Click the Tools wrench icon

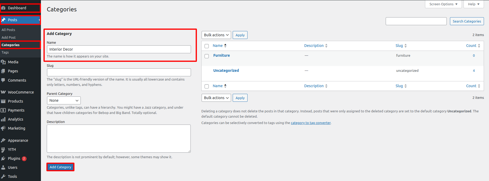point(3,176)
